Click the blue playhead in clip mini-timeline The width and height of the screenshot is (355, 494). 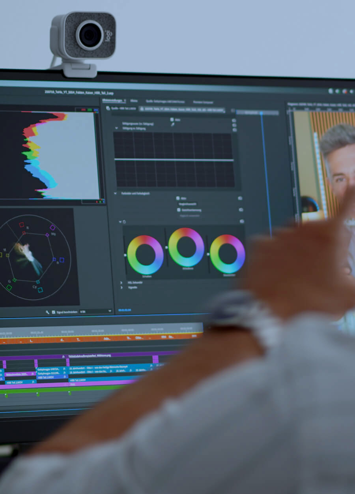click(261, 114)
